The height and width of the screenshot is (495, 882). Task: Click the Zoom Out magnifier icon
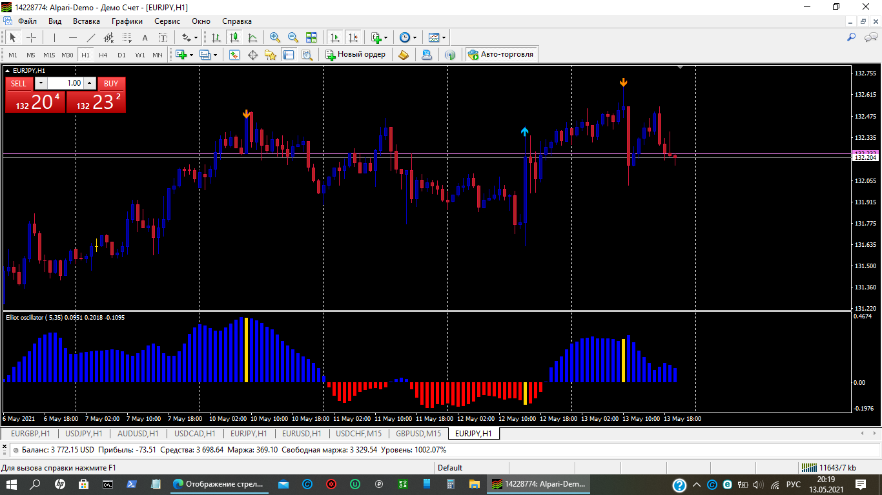pos(293,37)
